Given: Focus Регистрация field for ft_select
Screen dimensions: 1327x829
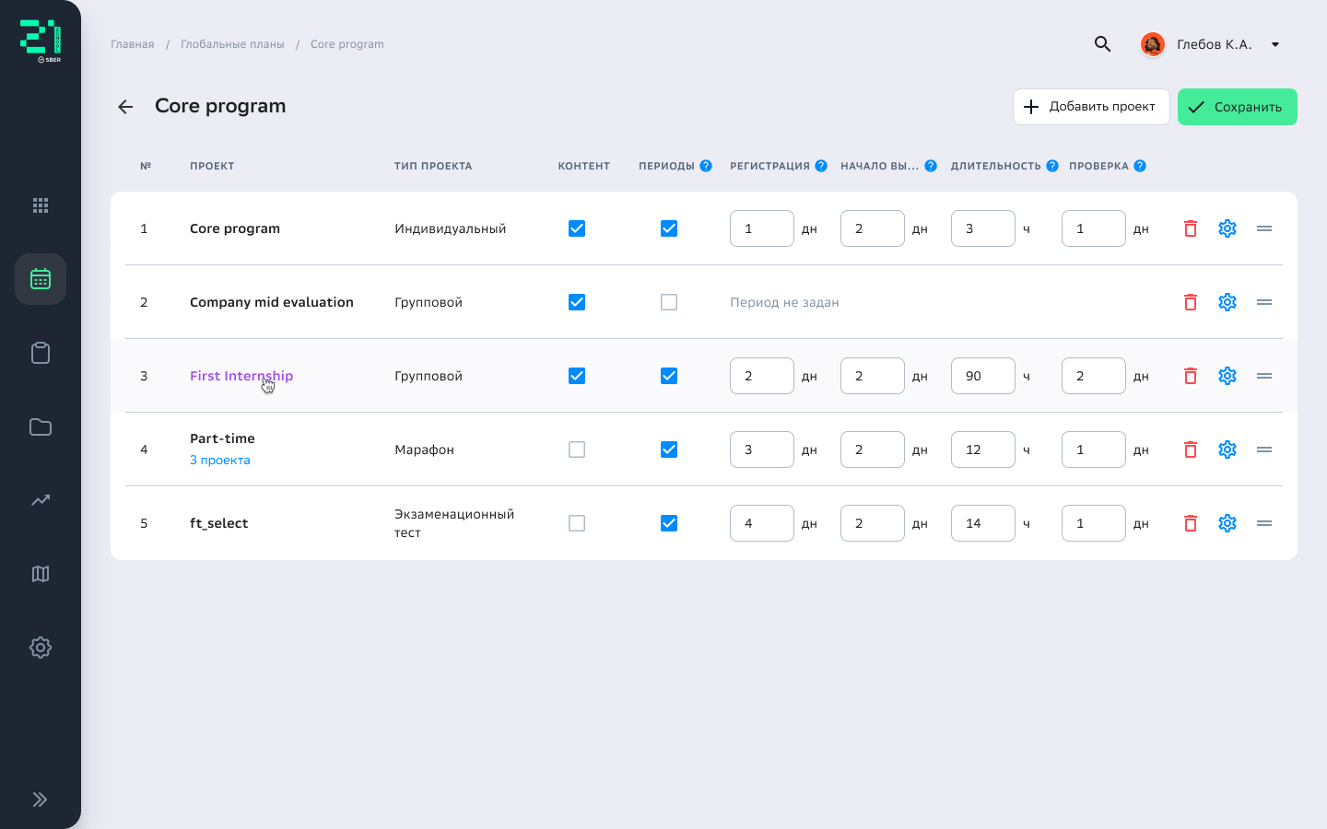Looking at the screenshot, I should (x=762, y=523).
